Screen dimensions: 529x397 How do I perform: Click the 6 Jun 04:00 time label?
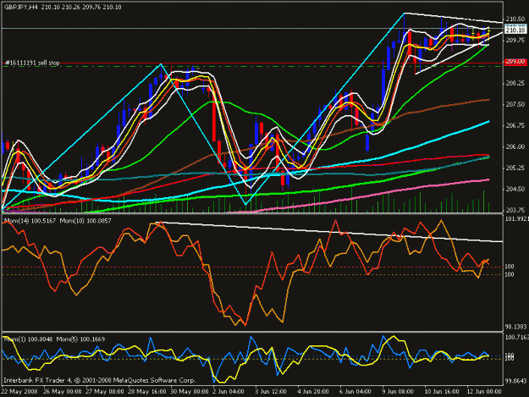pyautogui.click(x=355, y=392)
